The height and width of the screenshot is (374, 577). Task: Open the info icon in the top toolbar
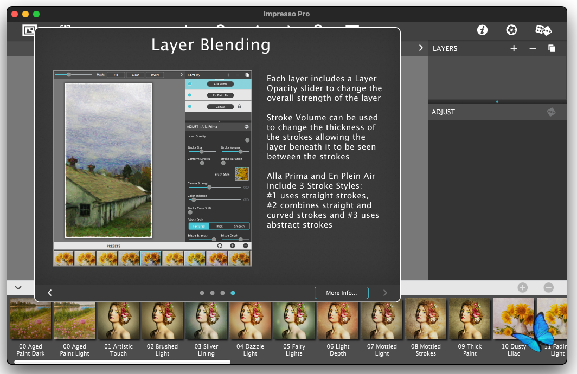pyautogui.click(x=482, y=30)
